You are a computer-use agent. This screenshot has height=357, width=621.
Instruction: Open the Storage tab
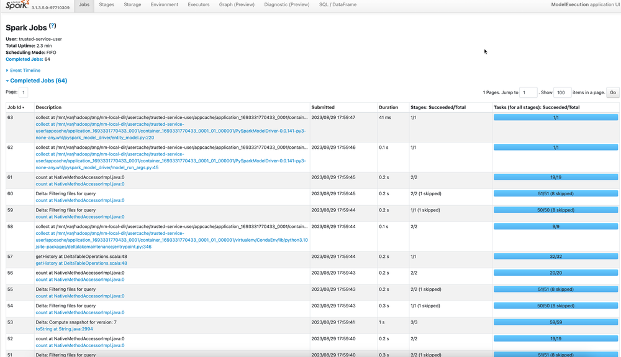[132, 4]
